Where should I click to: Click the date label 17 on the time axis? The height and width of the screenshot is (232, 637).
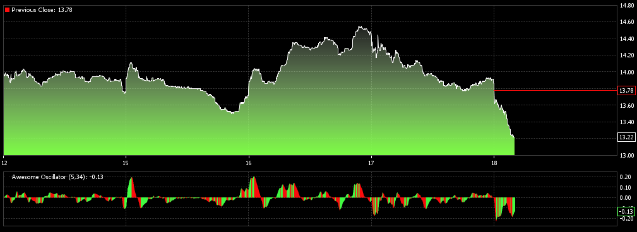371,163
